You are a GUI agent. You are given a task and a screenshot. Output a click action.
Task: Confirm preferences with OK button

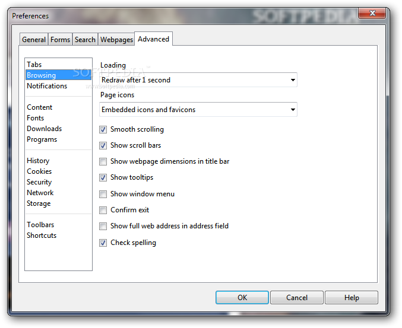[x=242, y=298]
